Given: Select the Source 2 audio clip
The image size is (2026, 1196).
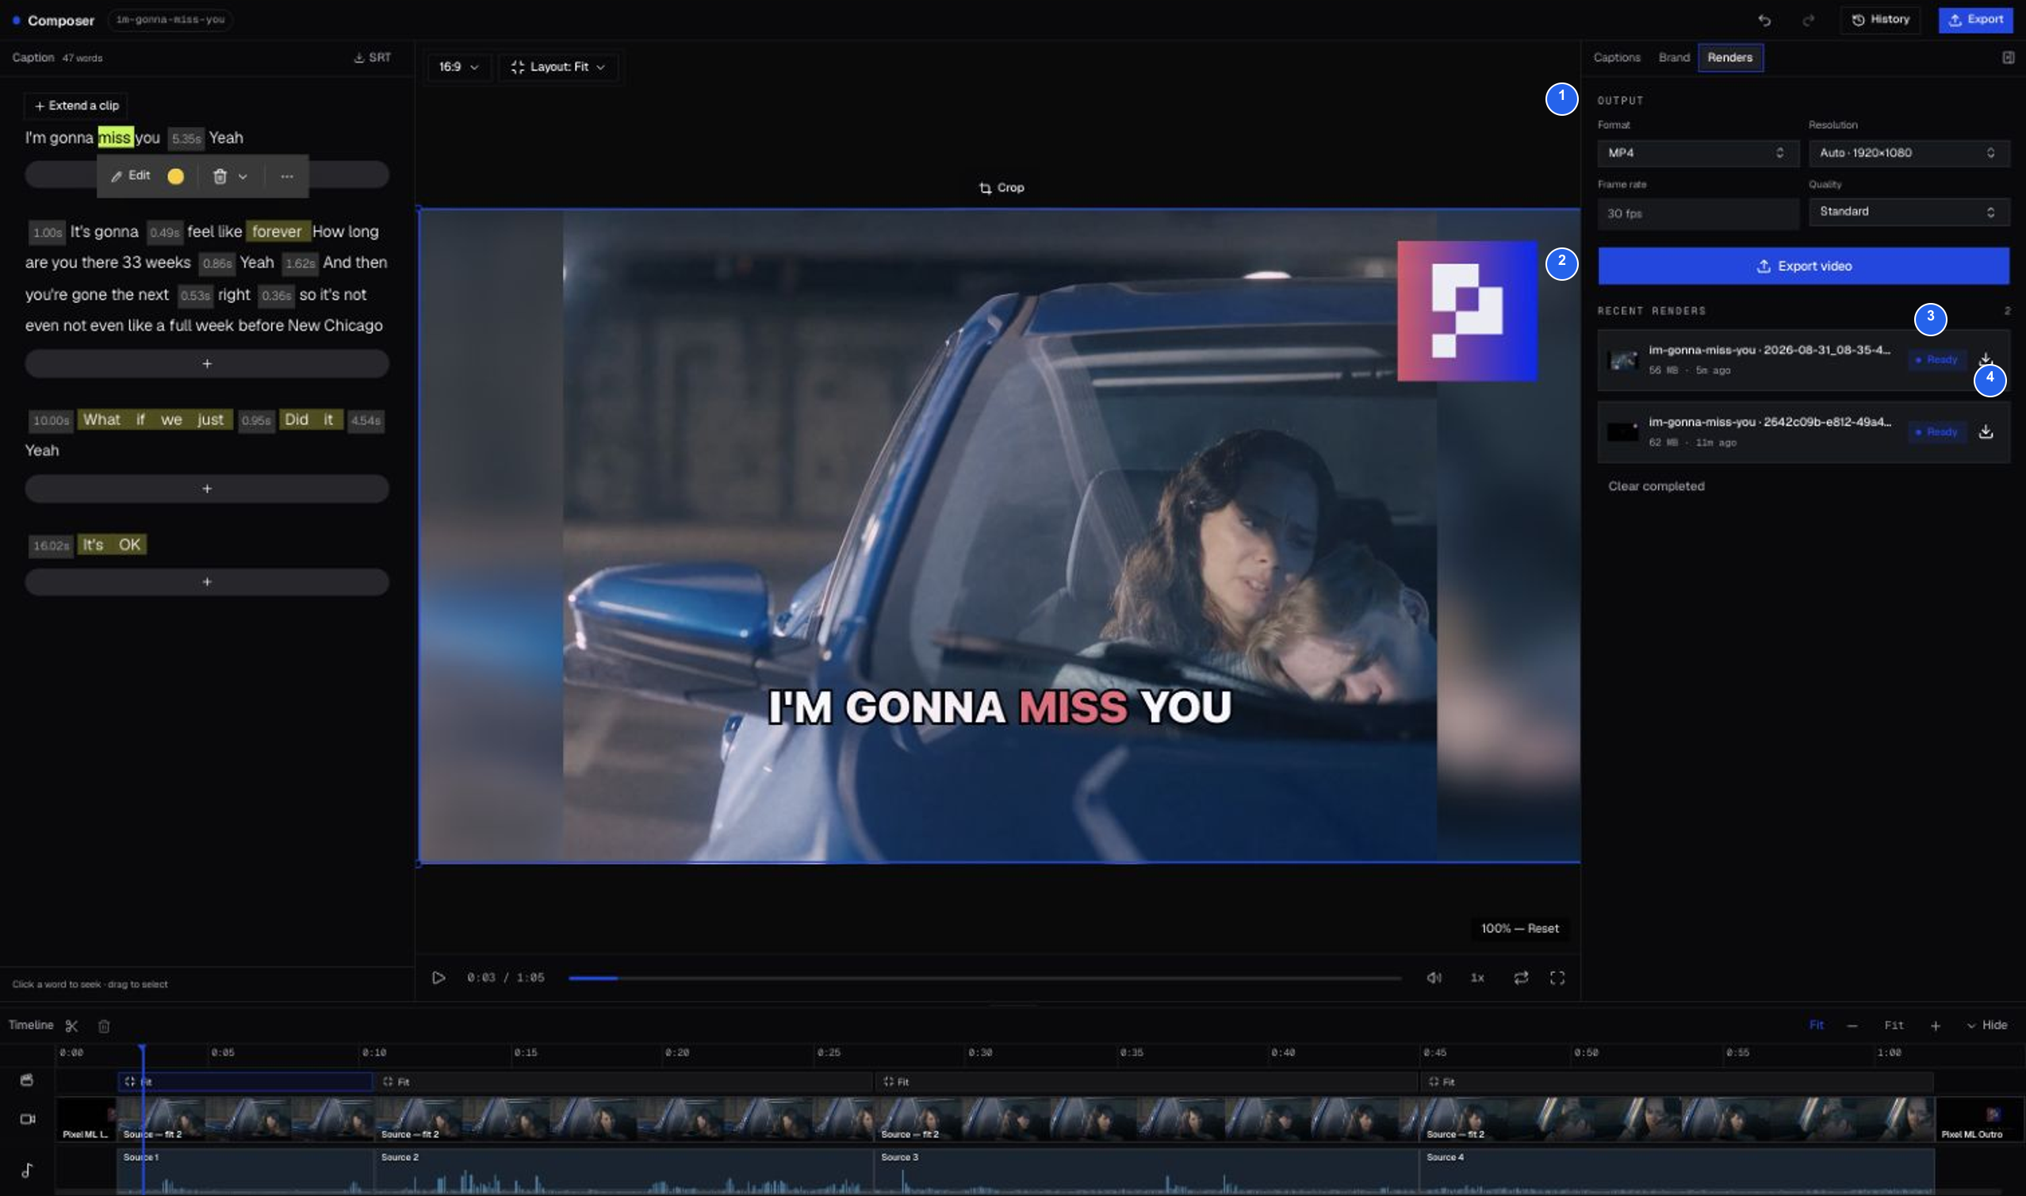Looking at the screenshot, I should pos(624,1171).
